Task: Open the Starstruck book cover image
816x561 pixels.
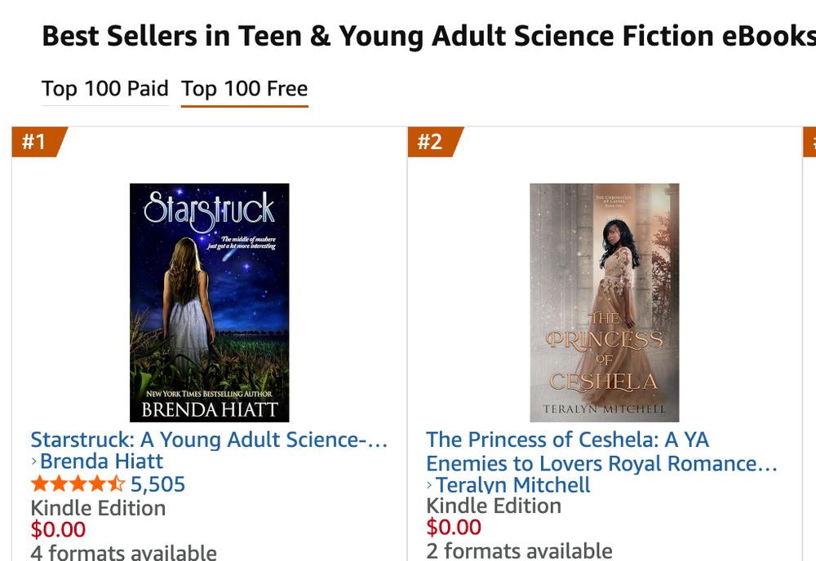Action: pos(210,302)
